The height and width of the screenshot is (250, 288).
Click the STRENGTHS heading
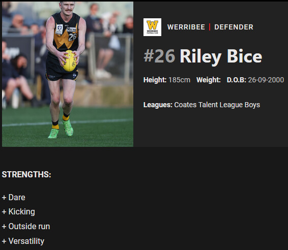[x=26, y=174]
